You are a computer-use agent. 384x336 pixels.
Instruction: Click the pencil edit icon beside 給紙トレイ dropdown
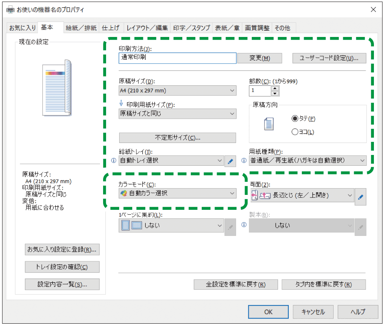coord(230,161)
